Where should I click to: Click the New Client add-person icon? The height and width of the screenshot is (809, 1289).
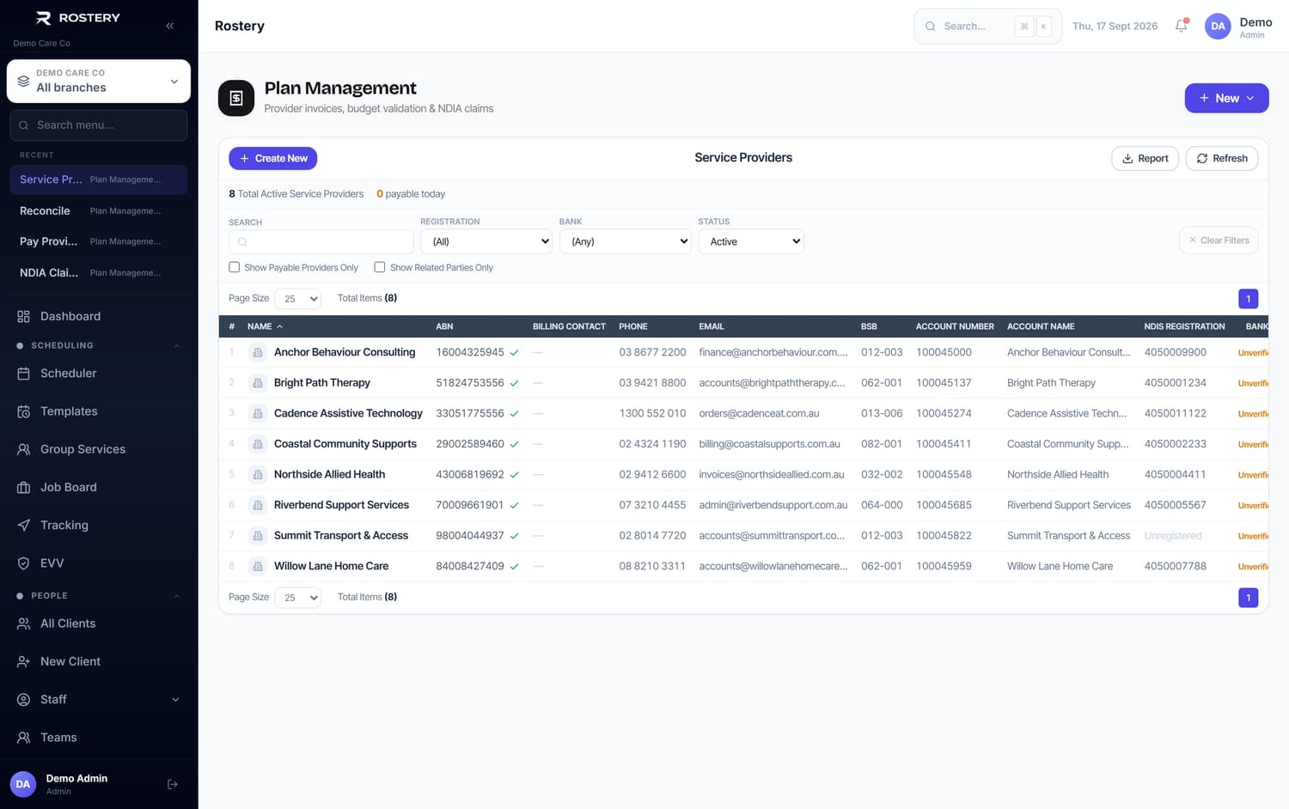pos(23,661)
